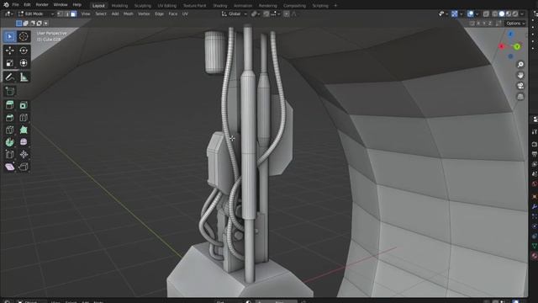This screenshot has height=303, width=538.
Task: Toggle viewport gizmos
Action: pyautogui.click(x=454, y=14)
